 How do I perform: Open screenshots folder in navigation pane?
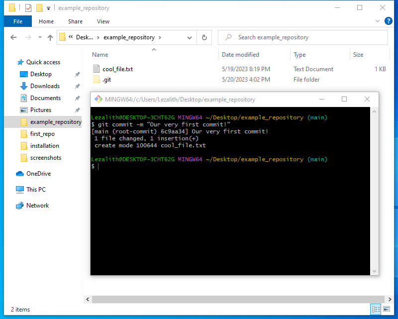pos(45,158)
